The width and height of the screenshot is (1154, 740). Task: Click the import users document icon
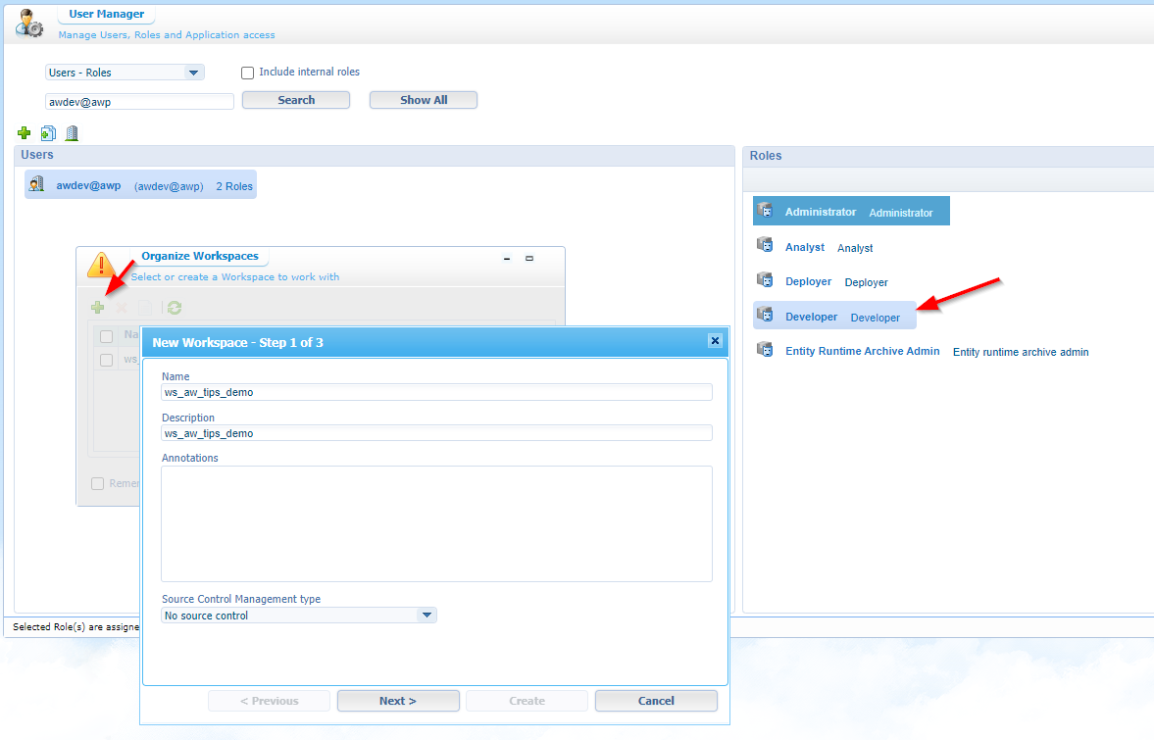tap(48, 133)
